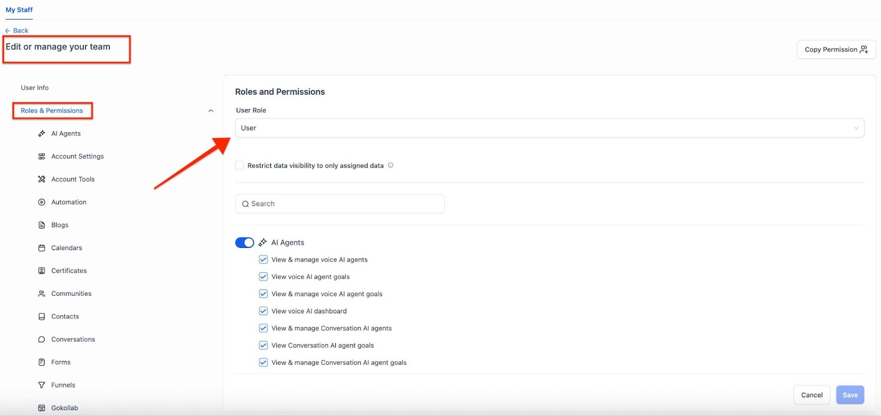Select the My Staff tab
881x416 pixels.
[19, 10]
